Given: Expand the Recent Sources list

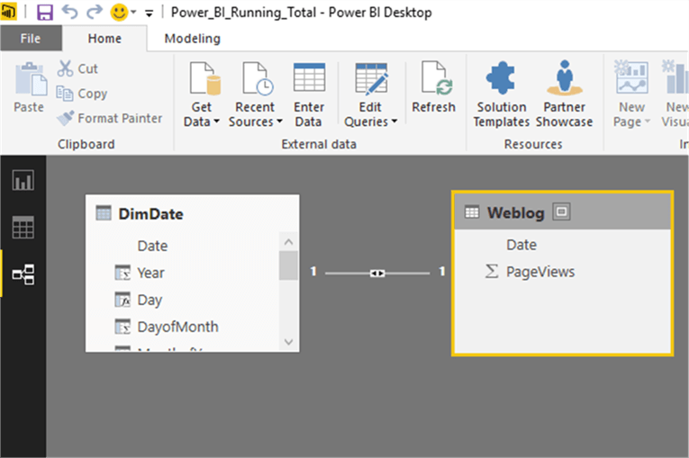Looking at the screenshot, I should (x=255, y=94).
